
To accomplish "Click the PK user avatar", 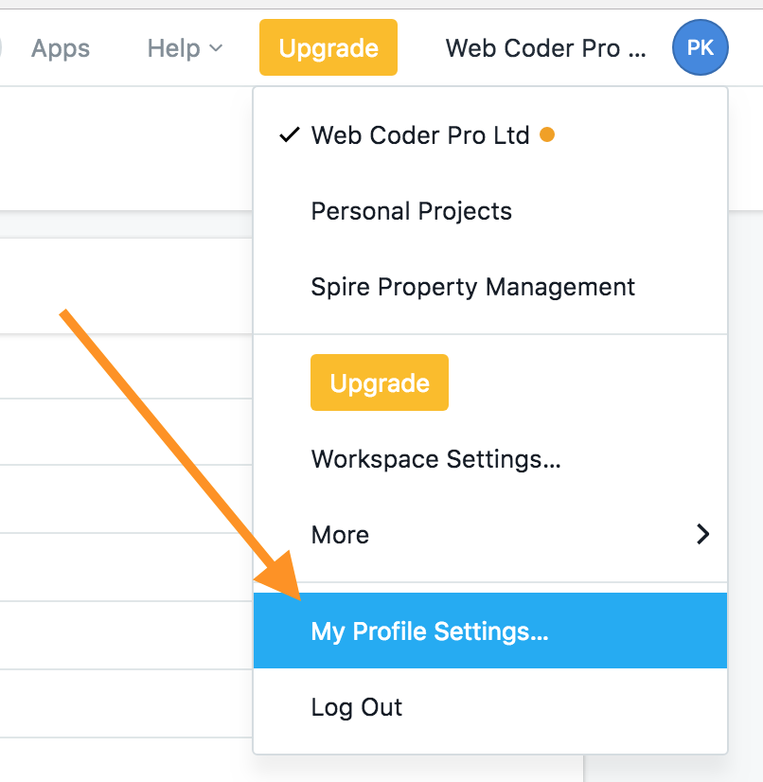I will click(700, 48).
